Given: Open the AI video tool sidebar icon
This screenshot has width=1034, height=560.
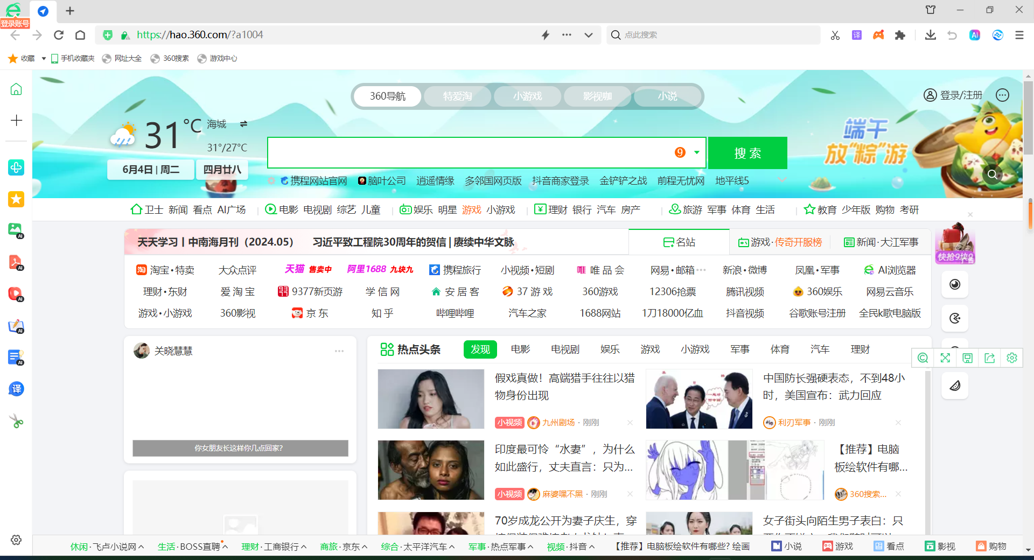Looking at the screenshot, I should pyautogui.click(x=16, y=294).
